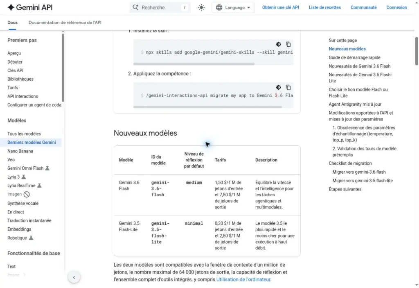Open Embeddings sidebar entry

pos(19,229)
